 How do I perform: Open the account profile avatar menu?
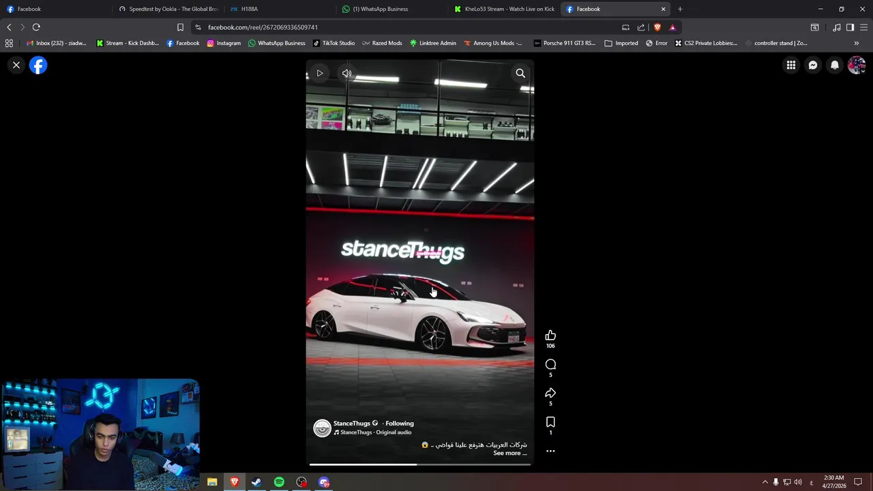(857, 65)
